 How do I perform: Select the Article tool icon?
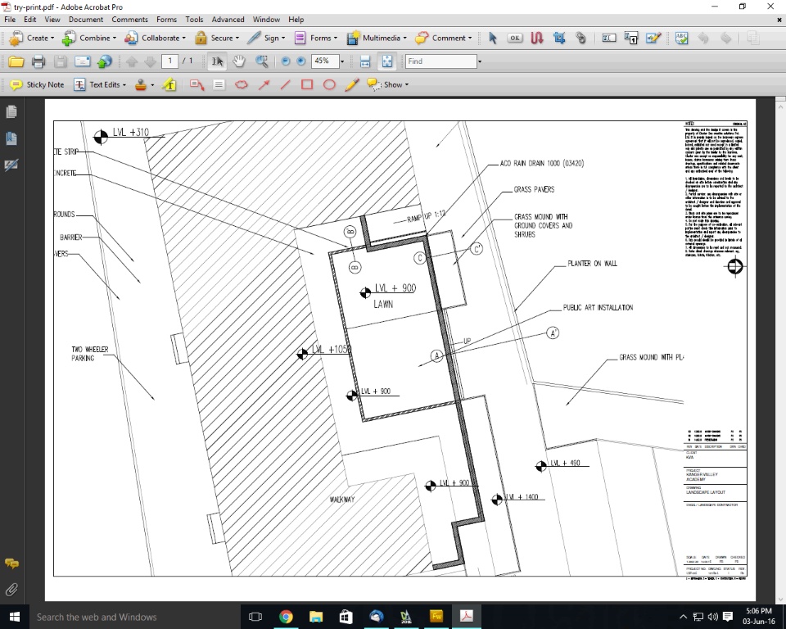coord(537,38)
